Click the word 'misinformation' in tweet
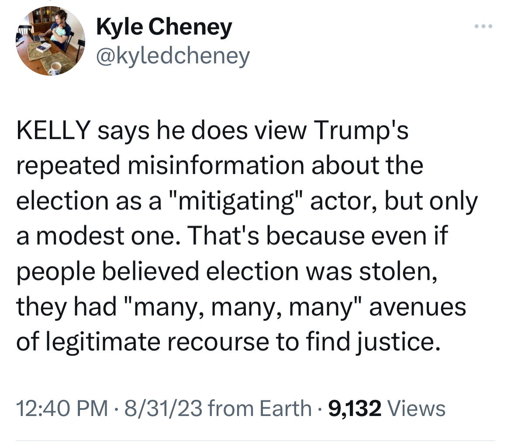 coord(216,165)
